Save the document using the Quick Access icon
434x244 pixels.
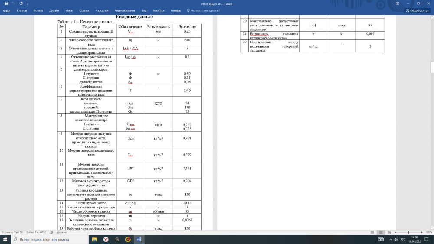(x=7, y=3)
